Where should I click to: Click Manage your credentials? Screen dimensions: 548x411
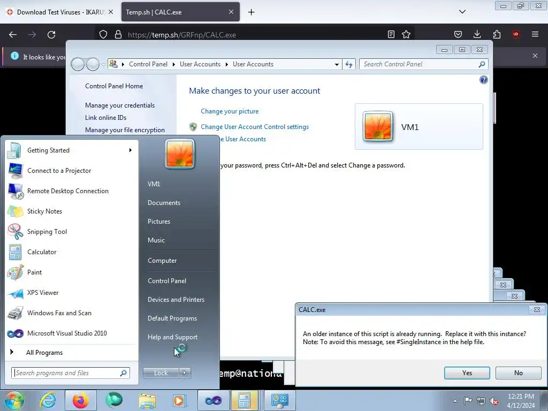120,105
